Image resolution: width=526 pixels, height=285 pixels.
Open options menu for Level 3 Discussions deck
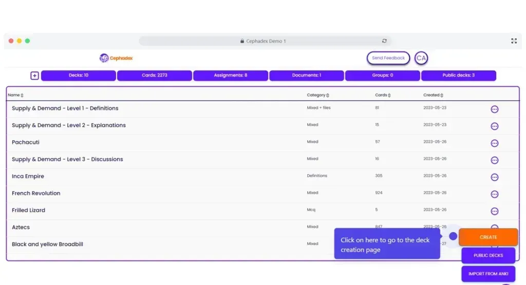(495, 160)
